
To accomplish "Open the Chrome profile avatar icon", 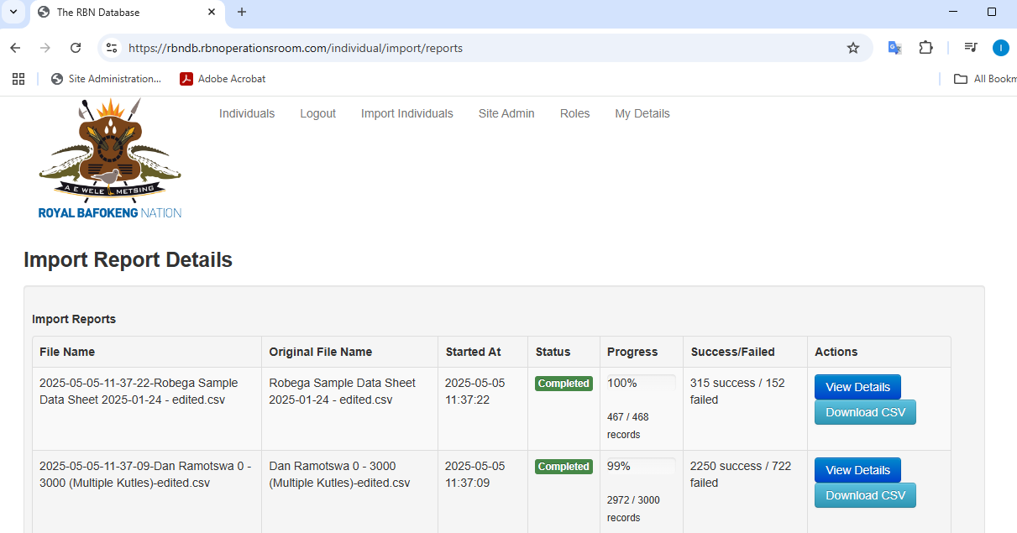I will click(1000, 48).
